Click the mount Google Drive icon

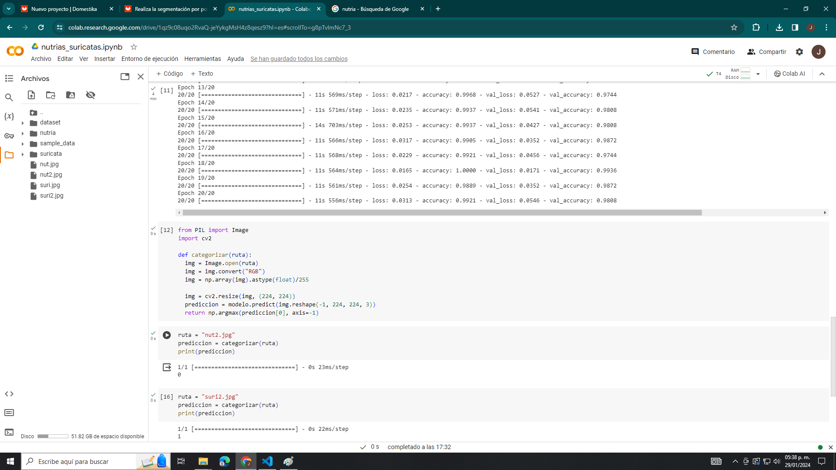71,95
